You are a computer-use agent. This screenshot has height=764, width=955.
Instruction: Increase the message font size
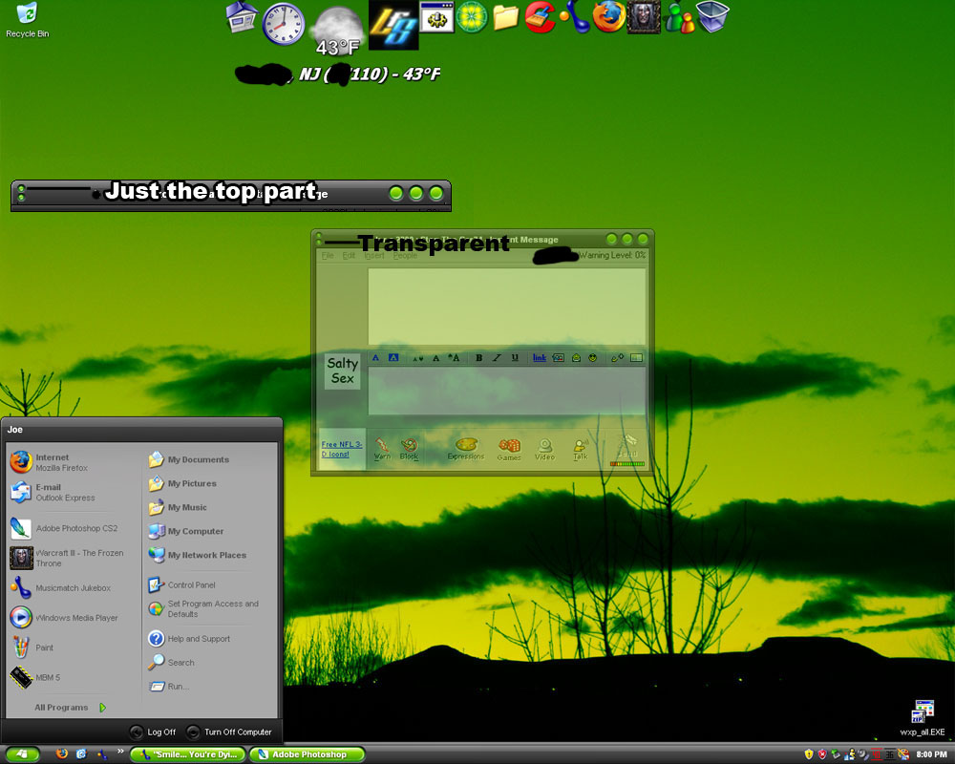(454, 357)
